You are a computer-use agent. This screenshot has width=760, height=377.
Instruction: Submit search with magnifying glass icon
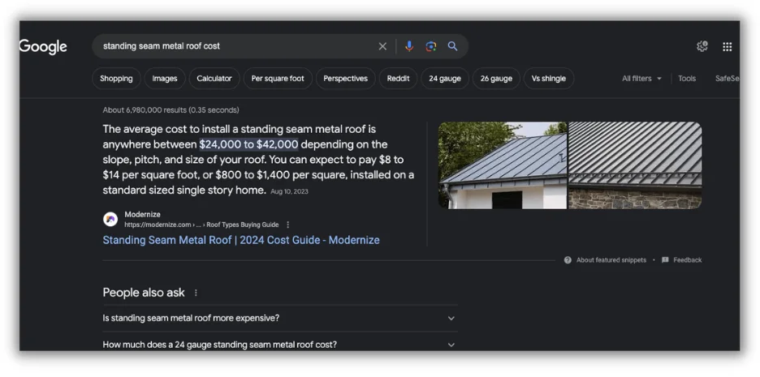click(x=452, y=46)
